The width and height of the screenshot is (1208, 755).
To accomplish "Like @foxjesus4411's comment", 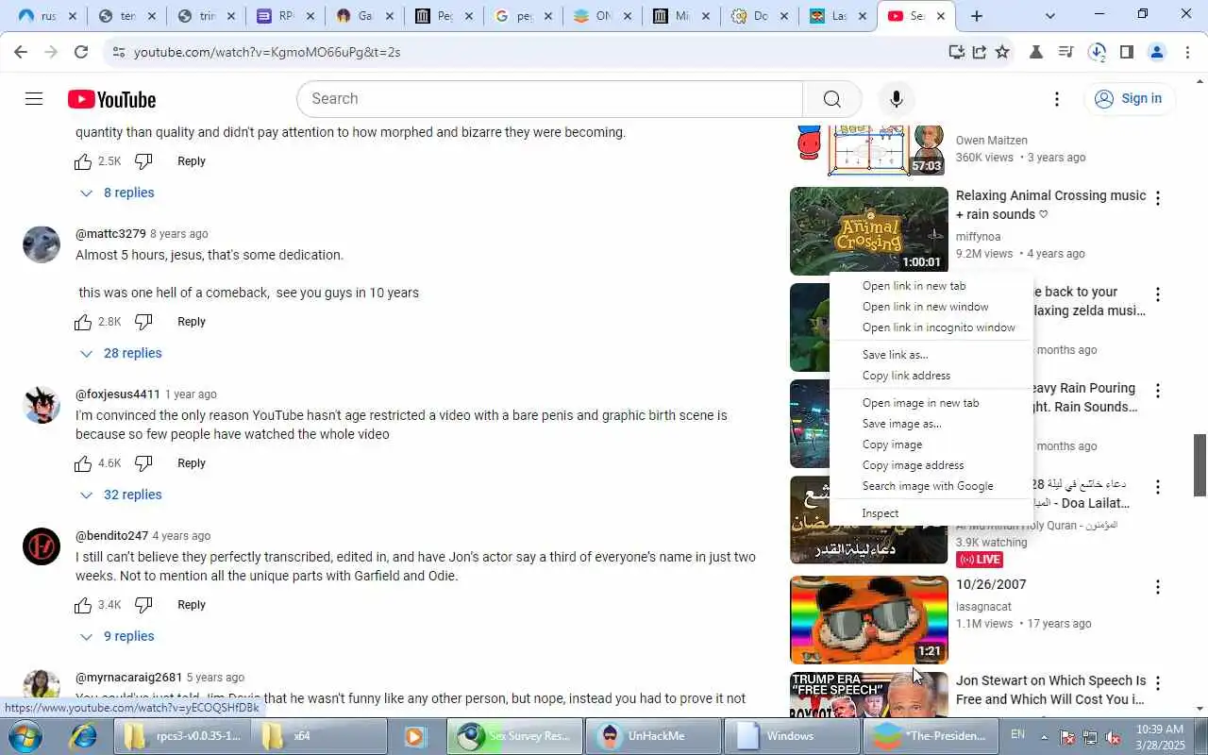I will click(83, 463).
